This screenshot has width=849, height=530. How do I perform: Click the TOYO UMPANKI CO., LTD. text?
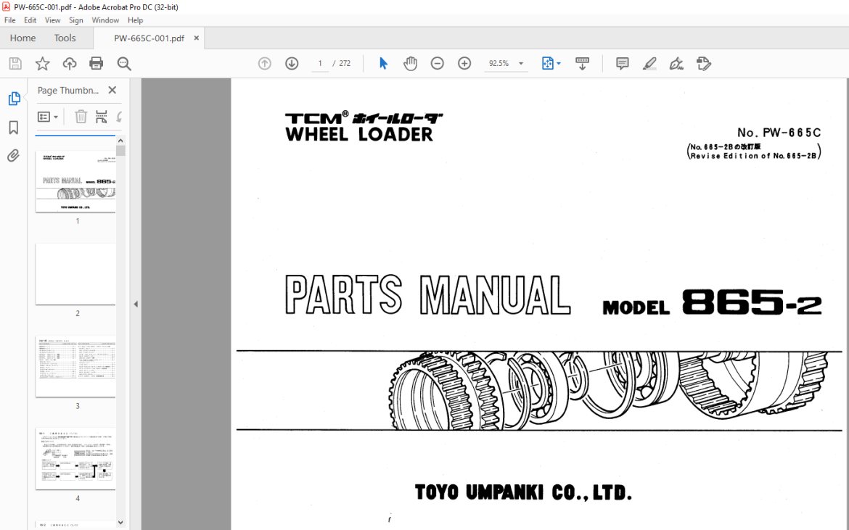click(x=524, y=493)
